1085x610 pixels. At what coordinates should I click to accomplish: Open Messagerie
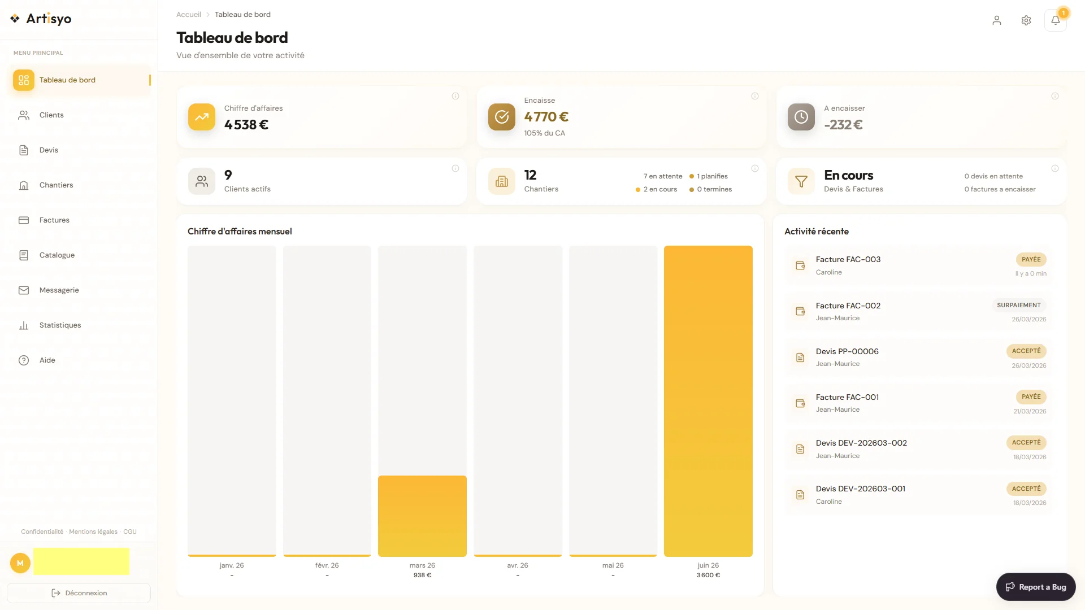point(79,290)
